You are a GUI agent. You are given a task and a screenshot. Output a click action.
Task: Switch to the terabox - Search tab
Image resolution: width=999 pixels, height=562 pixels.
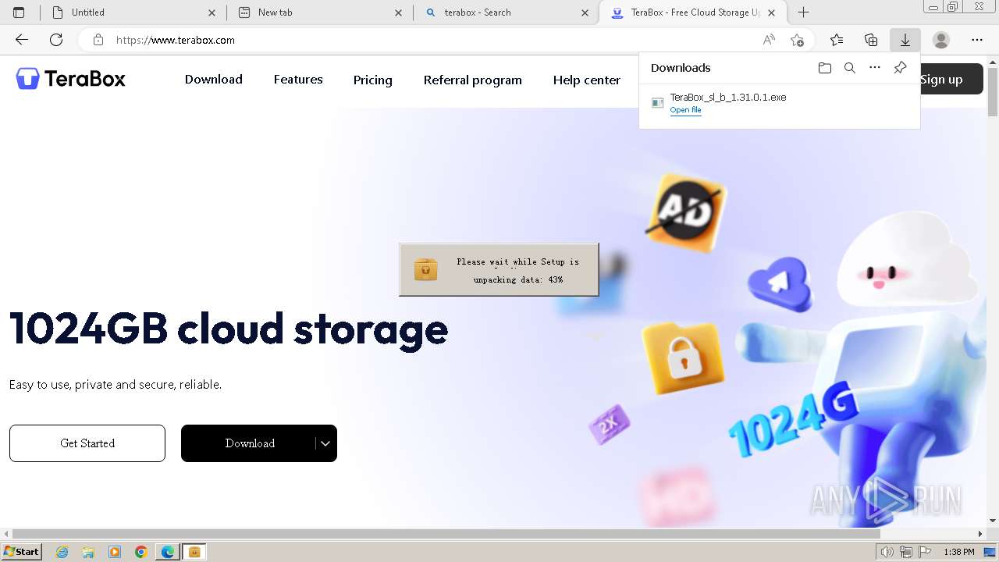pos(506,12)
